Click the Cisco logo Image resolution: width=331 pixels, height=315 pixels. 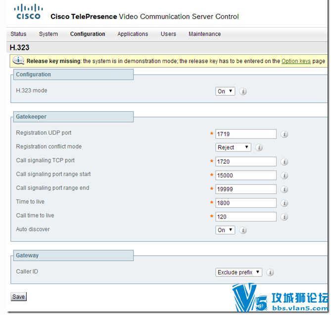tap(28, 12)
